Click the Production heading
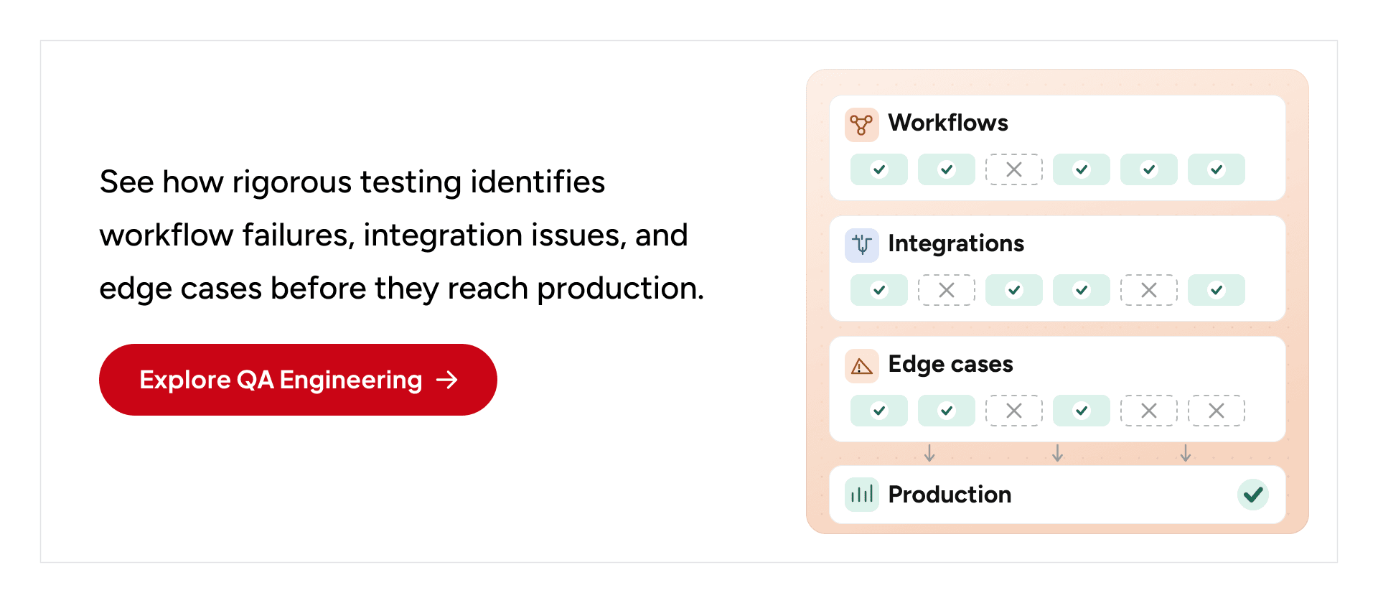1378x603 pixels. [950, 495]
